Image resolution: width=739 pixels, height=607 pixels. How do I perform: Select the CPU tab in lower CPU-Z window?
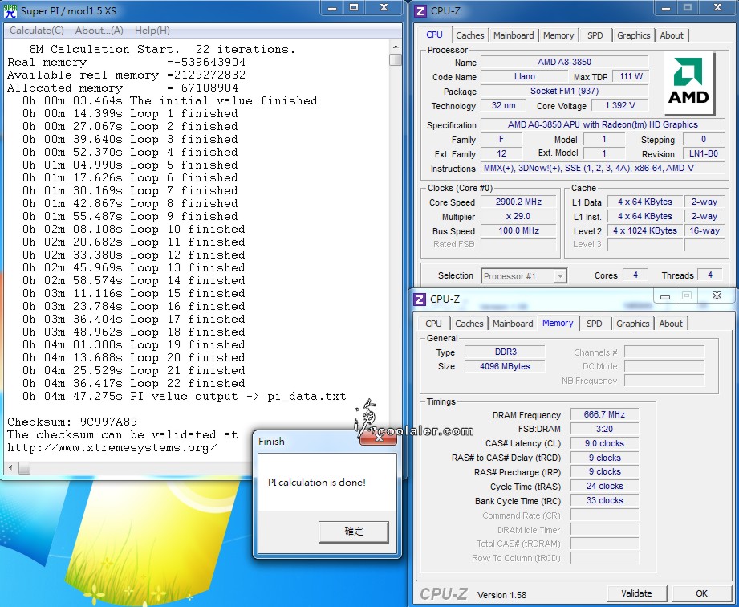[433, 324]
